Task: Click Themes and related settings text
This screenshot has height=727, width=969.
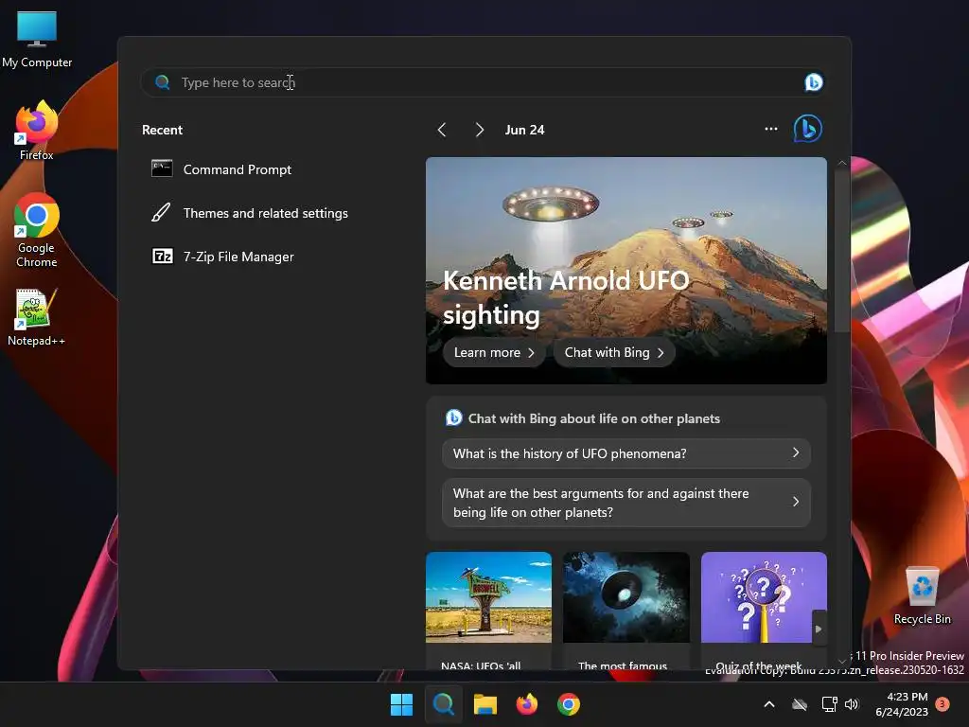Action: tap(266, 213)
